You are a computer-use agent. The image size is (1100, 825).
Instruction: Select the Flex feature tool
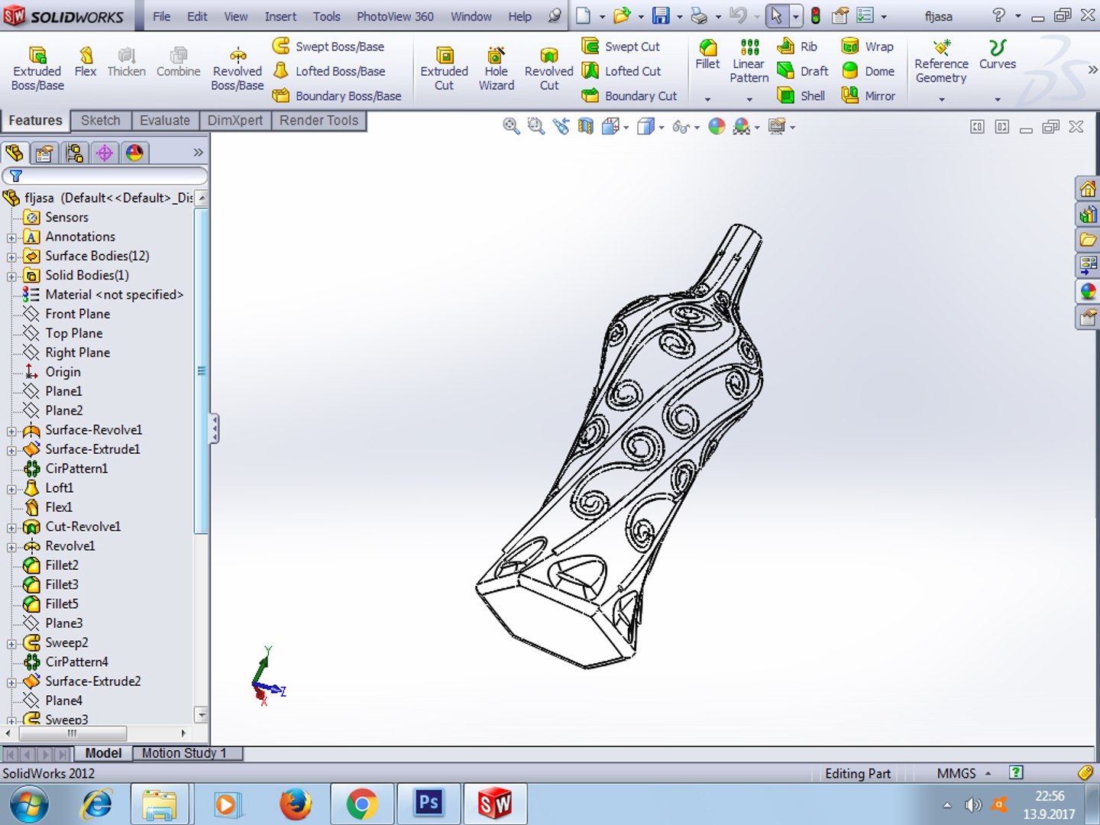86,61
